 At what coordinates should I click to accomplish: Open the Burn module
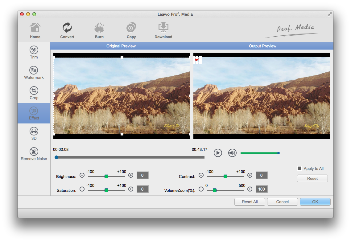pos(99,30)
